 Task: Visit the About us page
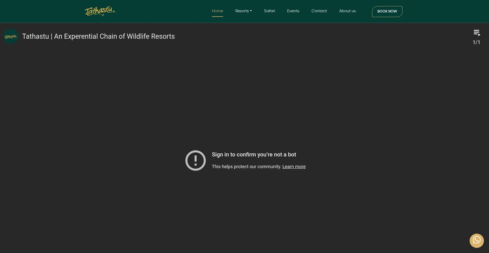pyautogui.click(x=347, y=11)
